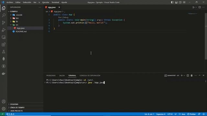Viewport: 207px width, 116px height.
Task: Open the Docker whale view
Action: click(x=4, y=73)
